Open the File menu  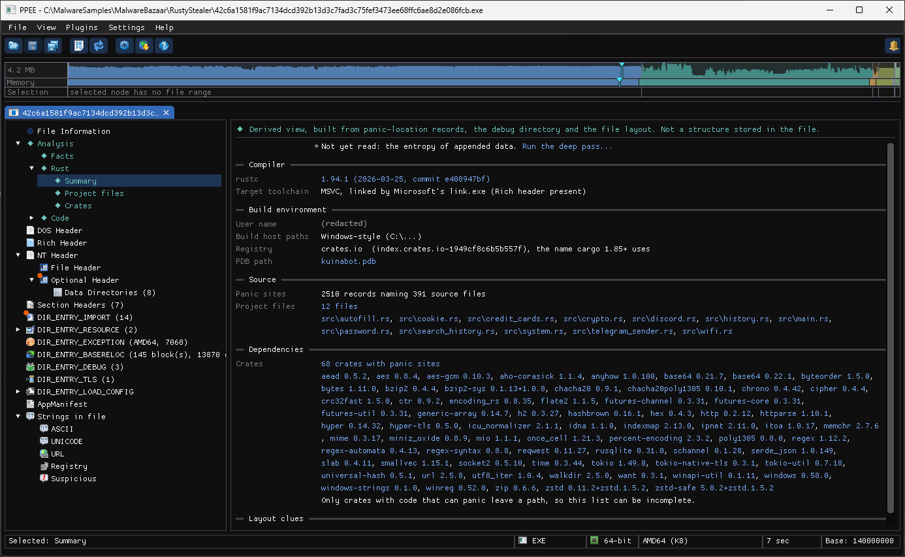point(18,27)
